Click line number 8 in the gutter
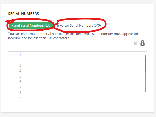The width and height of the screenshot is (156, 117). pyautogui.click(x=20, y=93)
